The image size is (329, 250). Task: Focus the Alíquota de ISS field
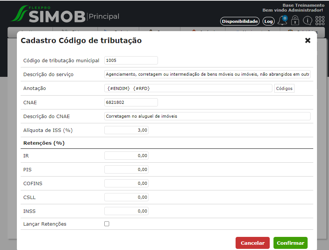coord(126,130)
